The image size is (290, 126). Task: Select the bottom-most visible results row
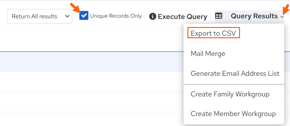coord(92,119)
